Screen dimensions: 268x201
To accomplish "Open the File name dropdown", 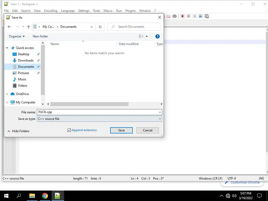I will point(160,112).
